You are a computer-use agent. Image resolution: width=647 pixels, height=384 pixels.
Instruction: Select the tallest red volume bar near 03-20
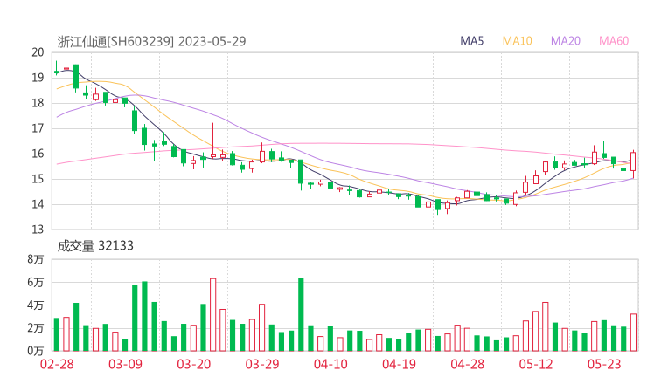pos(213,315)
